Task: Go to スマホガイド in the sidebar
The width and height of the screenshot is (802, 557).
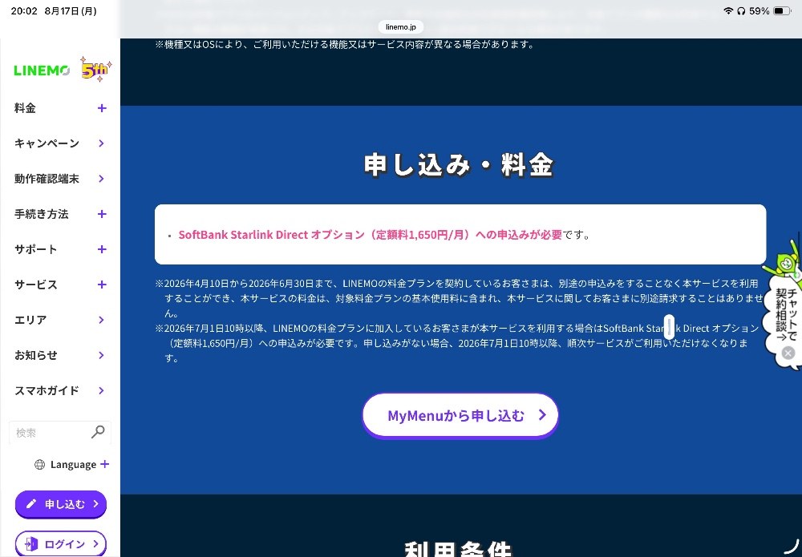Action: click(47, 390)
